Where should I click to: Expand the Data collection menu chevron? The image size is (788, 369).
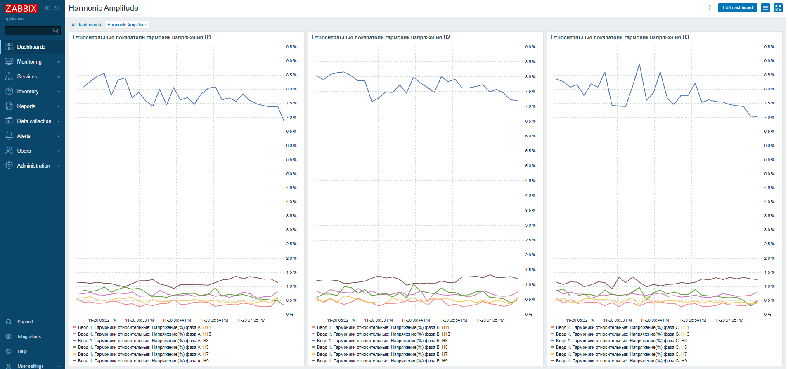pos(59,121)
